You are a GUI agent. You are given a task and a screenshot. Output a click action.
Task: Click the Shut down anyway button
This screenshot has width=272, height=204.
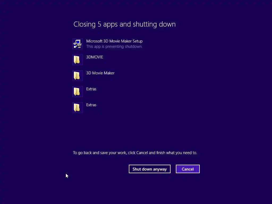tap(150, 169)
